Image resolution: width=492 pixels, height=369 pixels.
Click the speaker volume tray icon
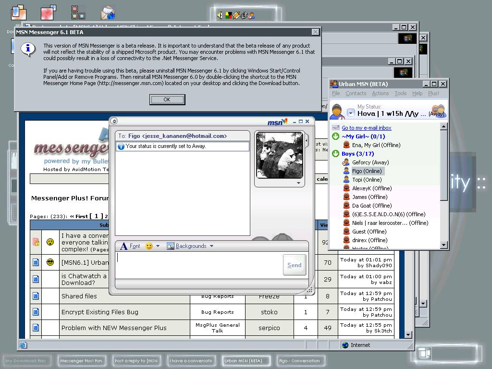click(x=220, y=15)
